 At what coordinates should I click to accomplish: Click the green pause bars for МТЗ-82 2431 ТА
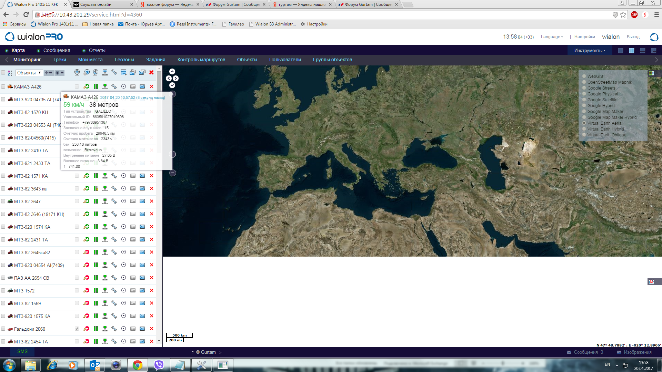tap(96, 240)
